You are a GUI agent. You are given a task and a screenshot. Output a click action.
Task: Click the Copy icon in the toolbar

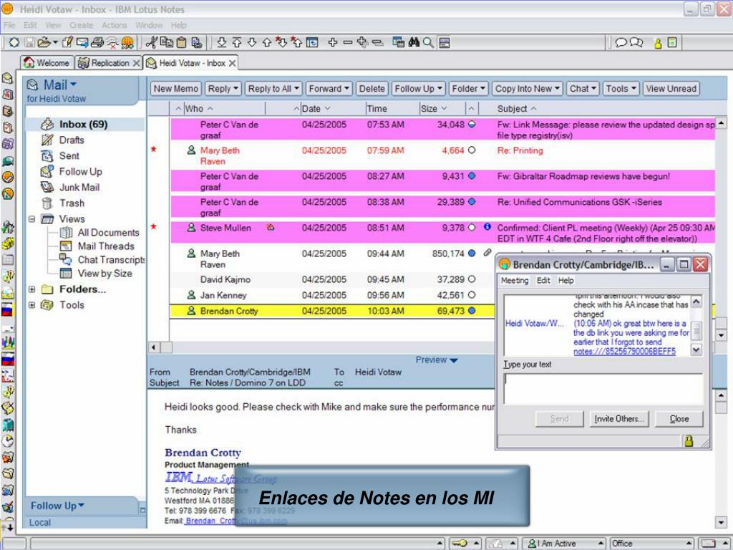166,42
